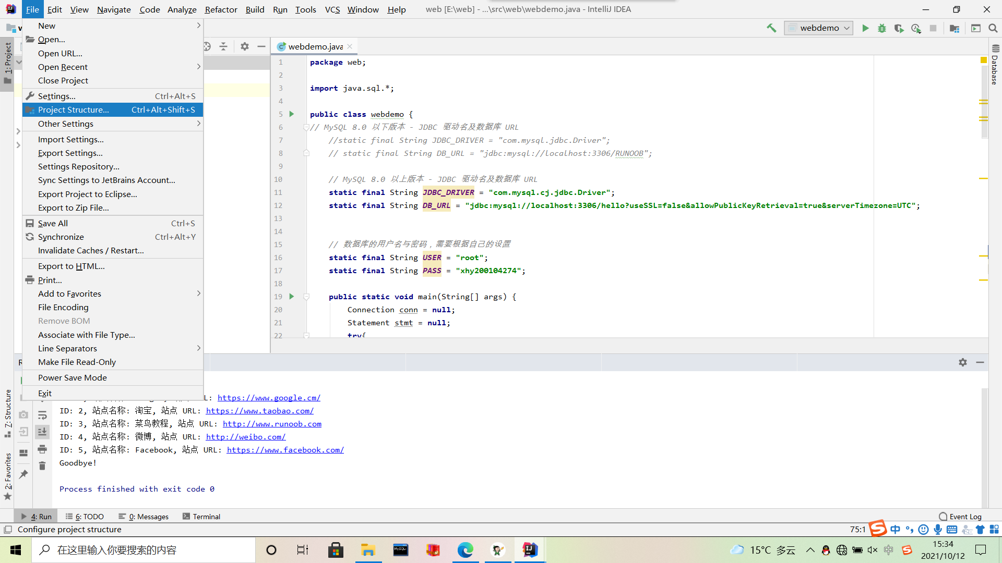The width and height of the screenshot is (1002, 563).
Task: Click the print icon in Run panel
Action: pos(42,449)
